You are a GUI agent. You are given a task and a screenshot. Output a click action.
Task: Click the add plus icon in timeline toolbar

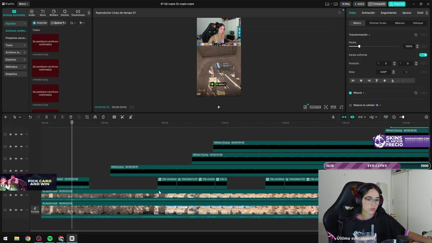5,117
